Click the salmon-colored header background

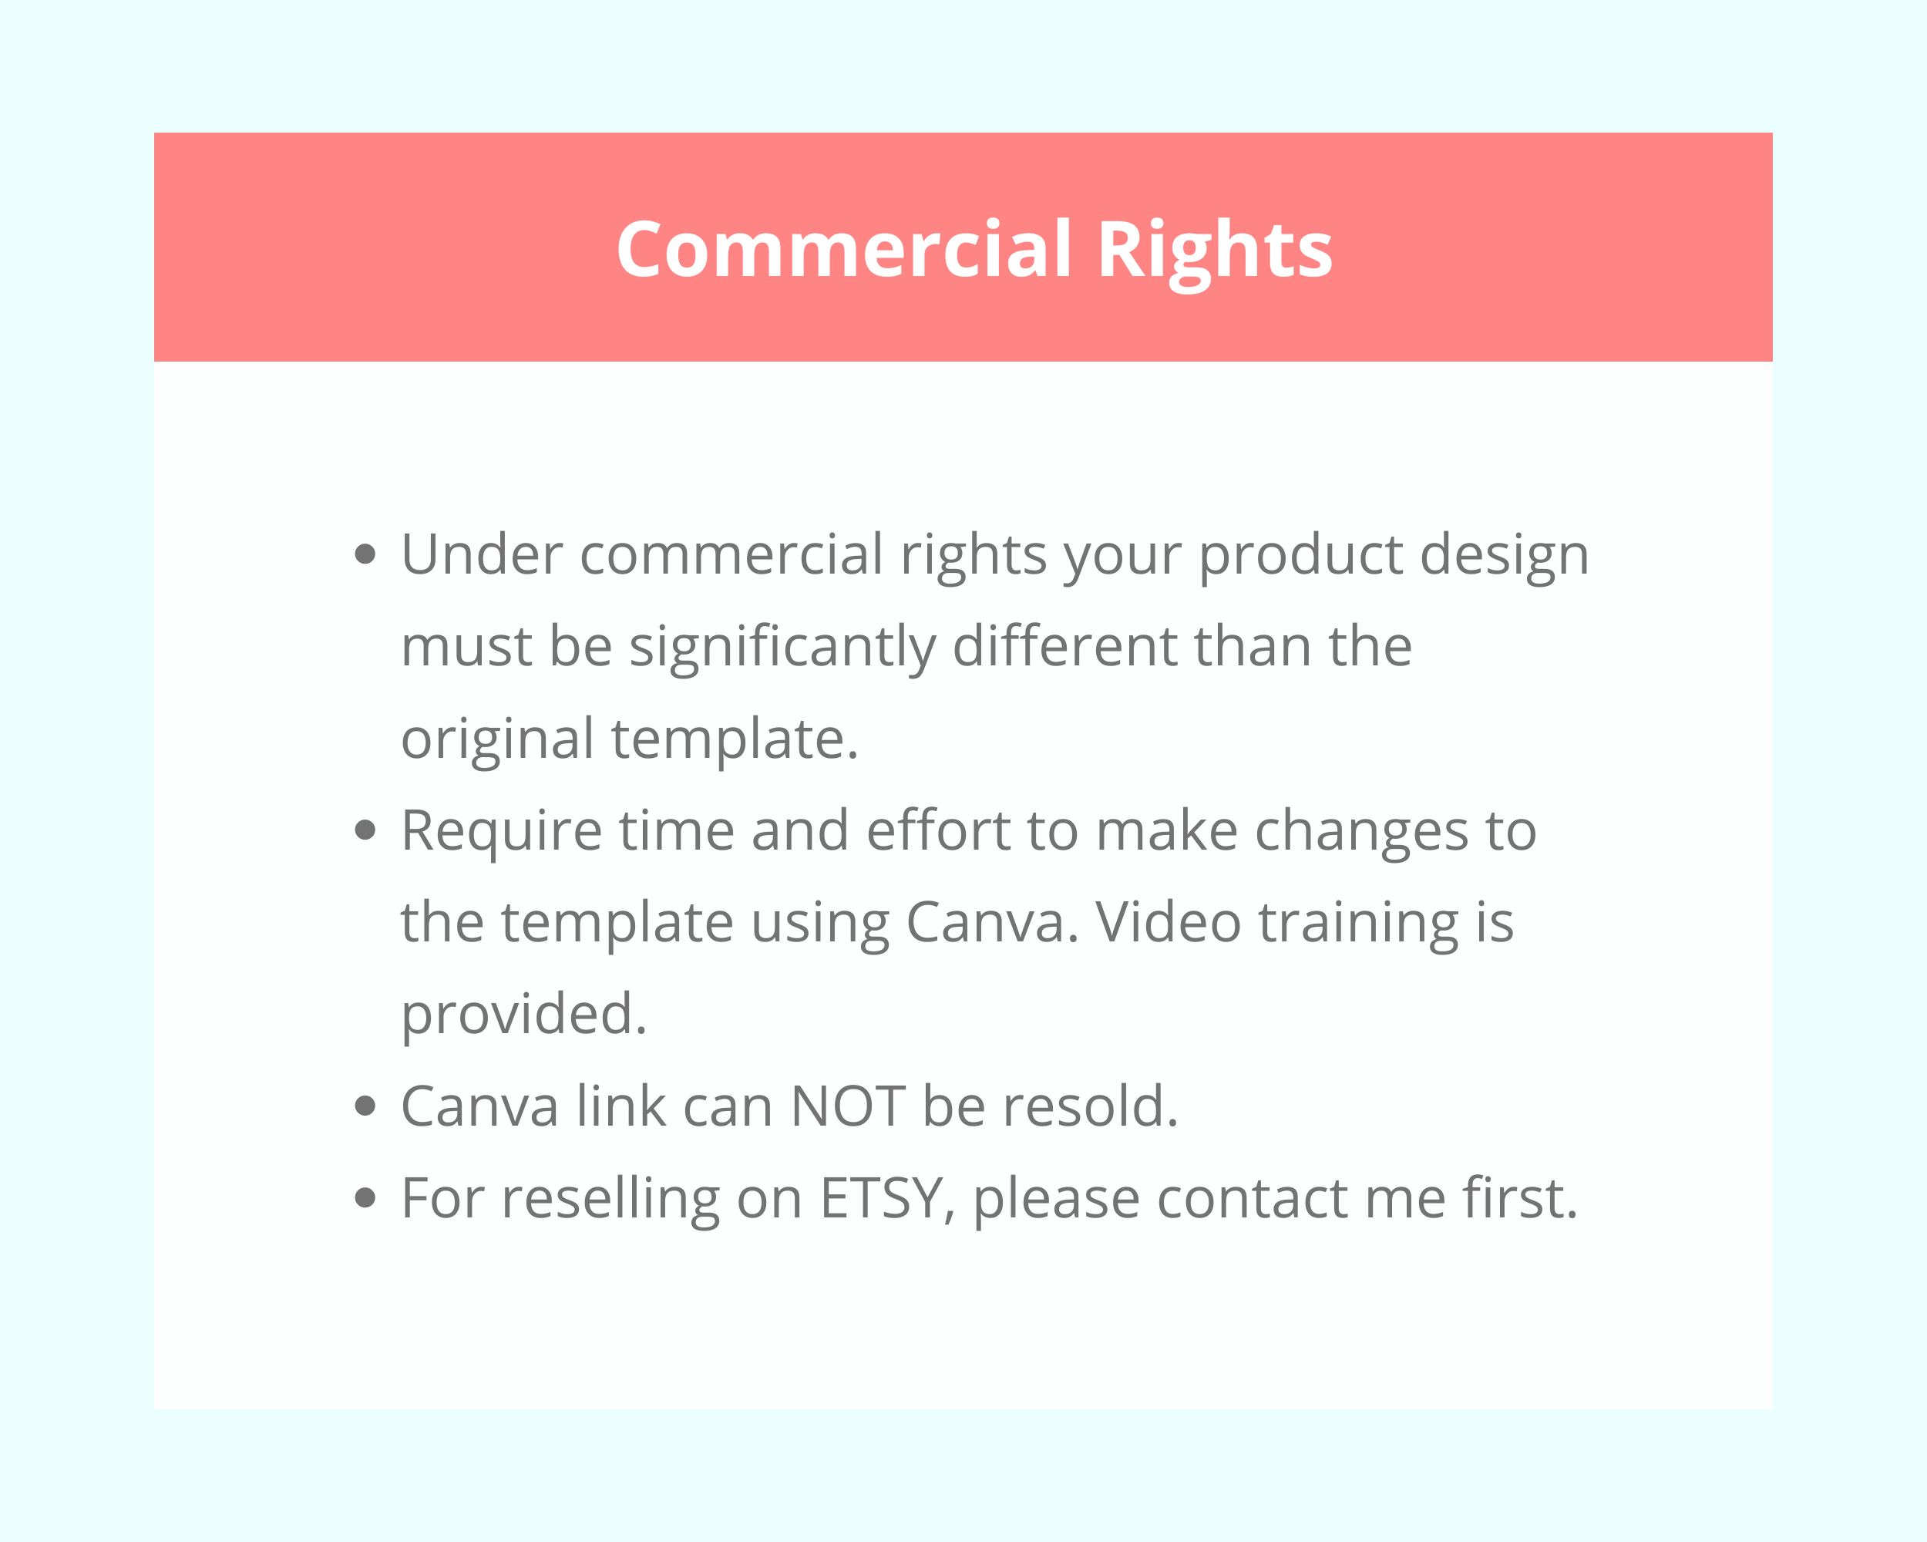963,248
